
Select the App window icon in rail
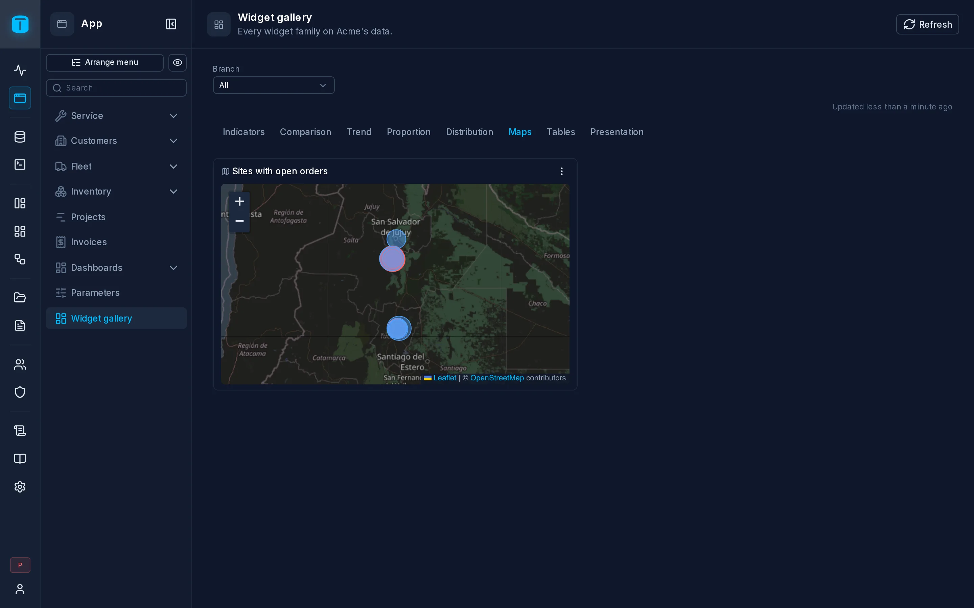pyautogui.click(x=20, y=98)
